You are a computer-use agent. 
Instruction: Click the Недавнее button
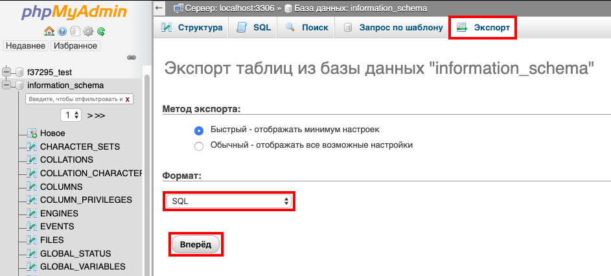[x=26, y=45]
